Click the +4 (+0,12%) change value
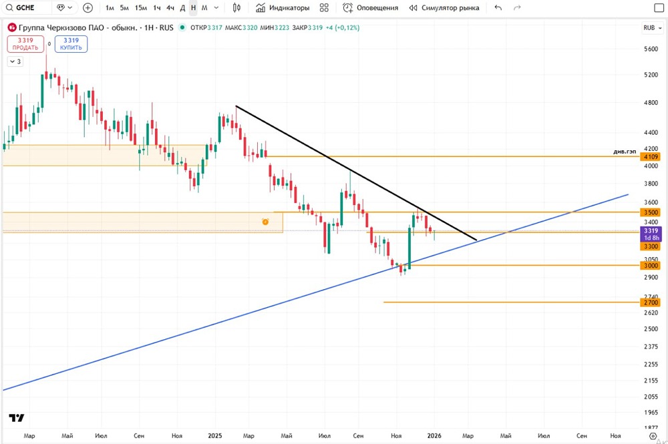The height and width of the screenshot is (444, 668). [343, 27]
